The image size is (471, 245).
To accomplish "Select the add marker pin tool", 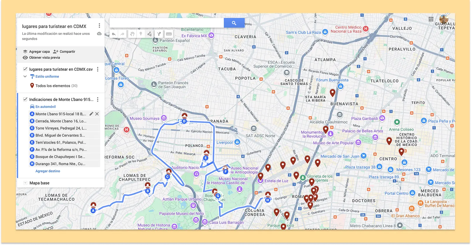I will [141, 34].
